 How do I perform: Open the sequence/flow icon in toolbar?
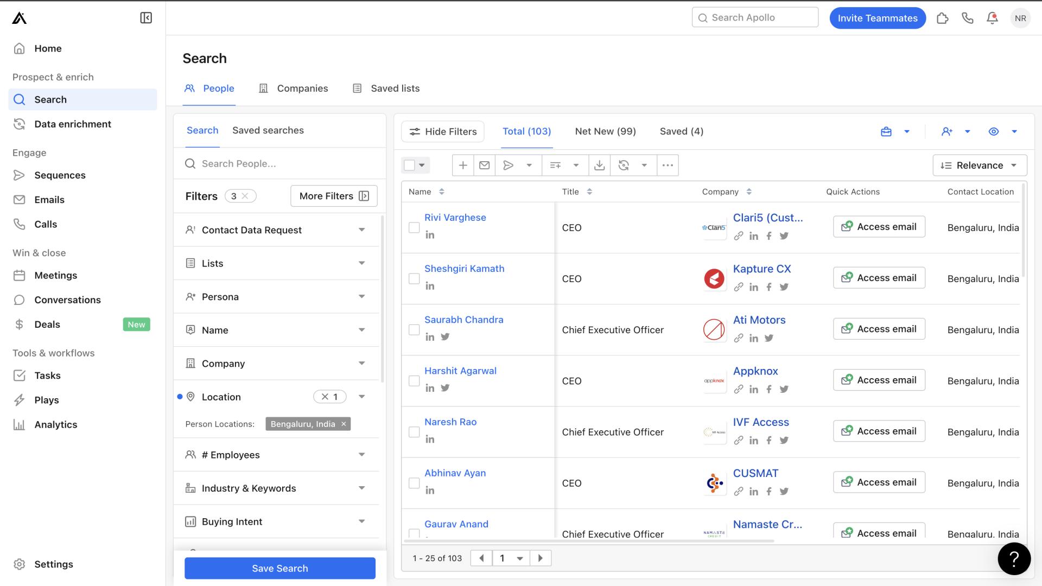(507, 164)
